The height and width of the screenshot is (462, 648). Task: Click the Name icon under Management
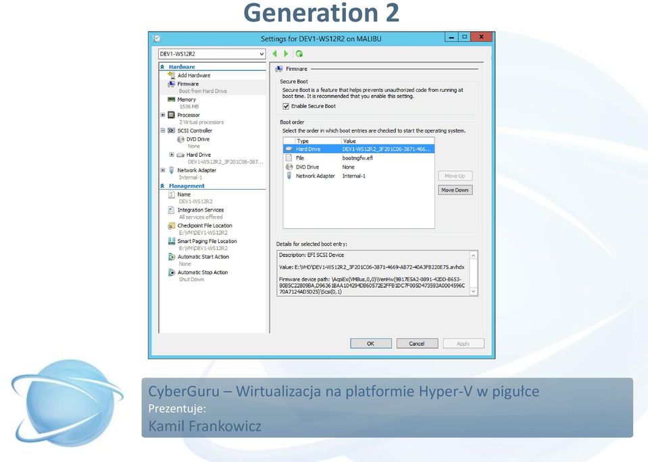(x=172, y=195)
